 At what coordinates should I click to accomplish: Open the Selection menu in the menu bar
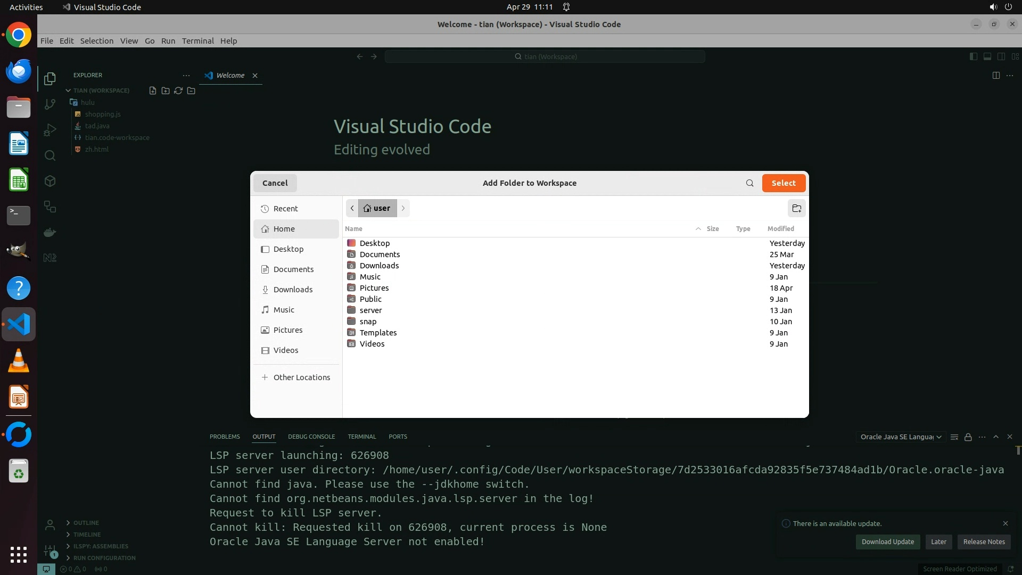pos(96,41)
